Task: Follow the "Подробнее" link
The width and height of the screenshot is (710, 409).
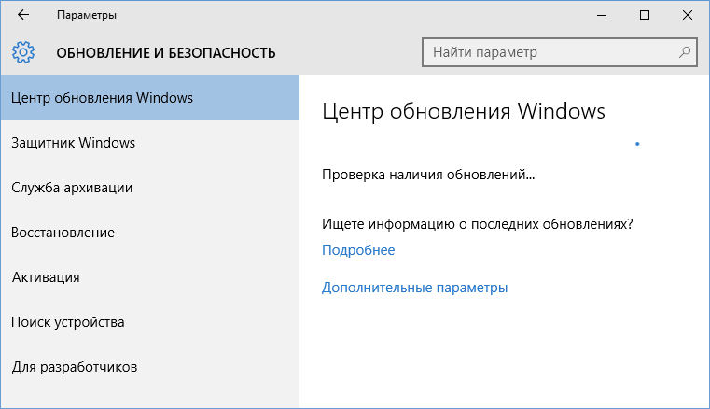Action: pos(358,250)
